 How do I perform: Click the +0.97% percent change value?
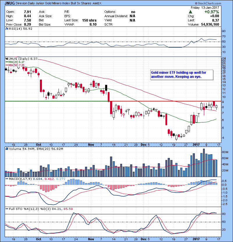[x=212, y=12]
